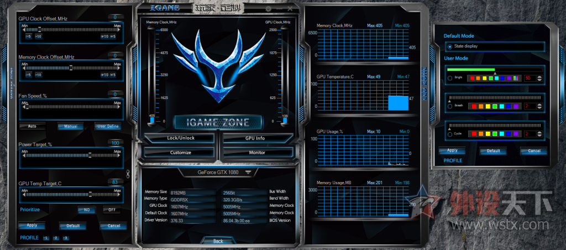Click the Bright green brightness bar

point(471,69)
